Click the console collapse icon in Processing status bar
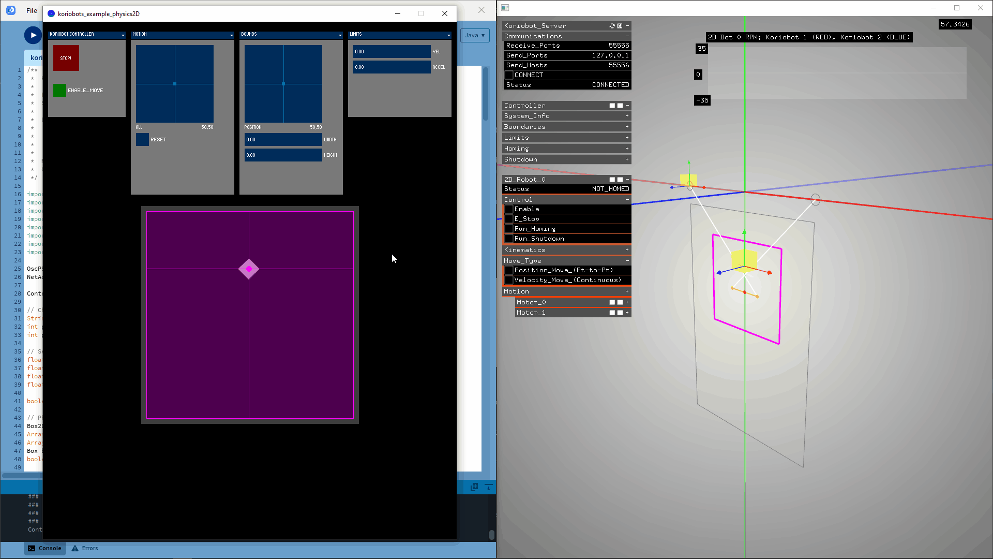This screenshot has width=993, height=559. click(x=488, y=487)
